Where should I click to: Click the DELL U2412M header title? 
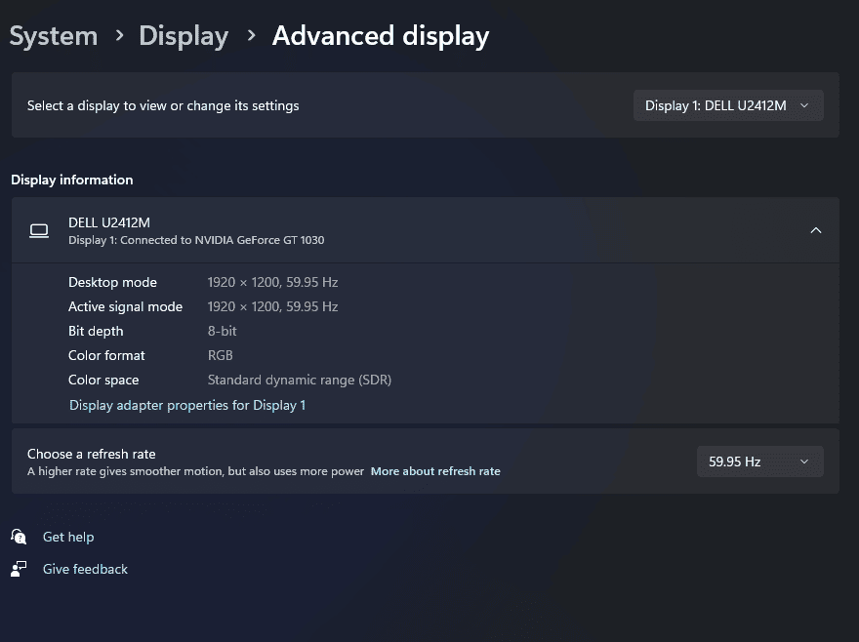(109, 223)
